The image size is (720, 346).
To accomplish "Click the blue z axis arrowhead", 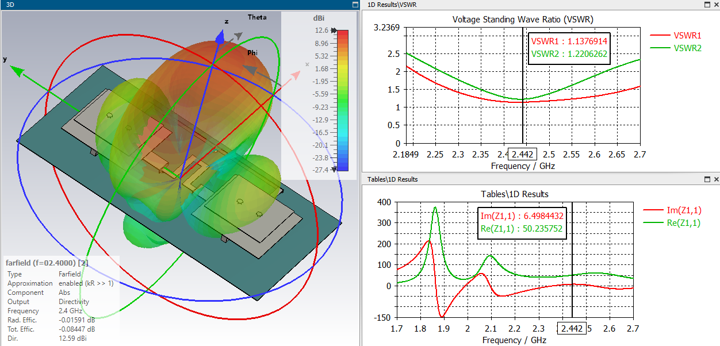I will (219, 38).
